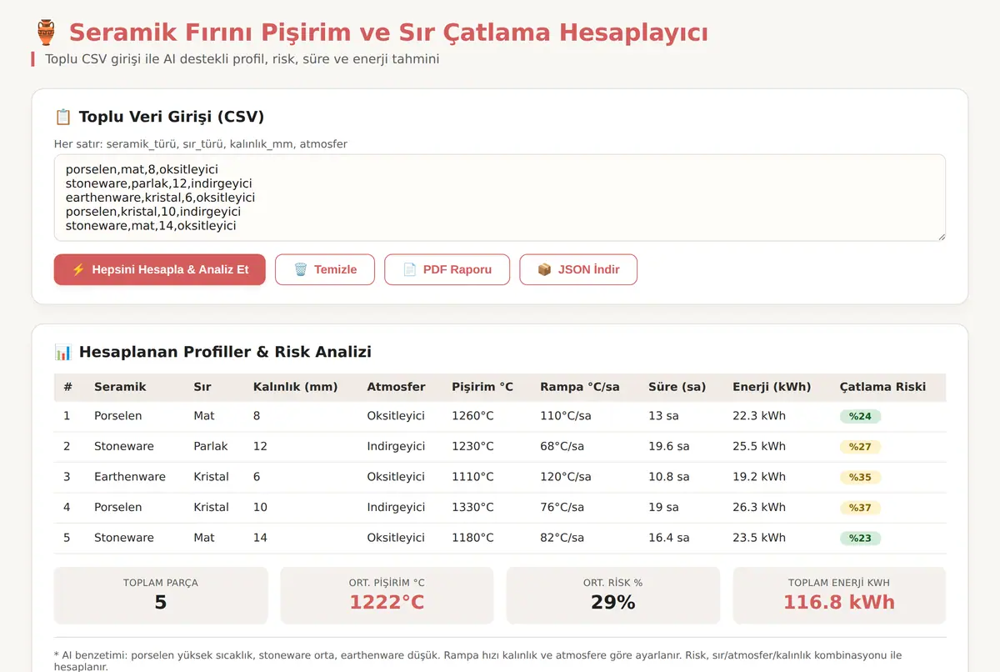
Task: Click the 82°C/sa ramp cell
Action: pyautogui.click(x=562, y=538)
